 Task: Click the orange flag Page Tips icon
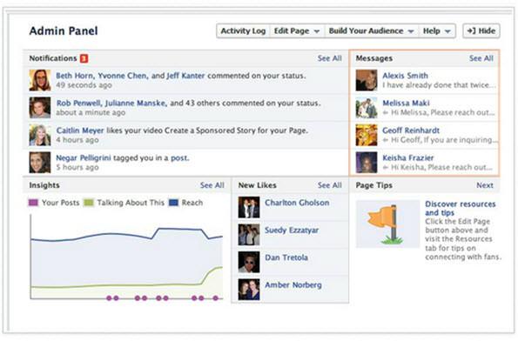coord(387,224)
